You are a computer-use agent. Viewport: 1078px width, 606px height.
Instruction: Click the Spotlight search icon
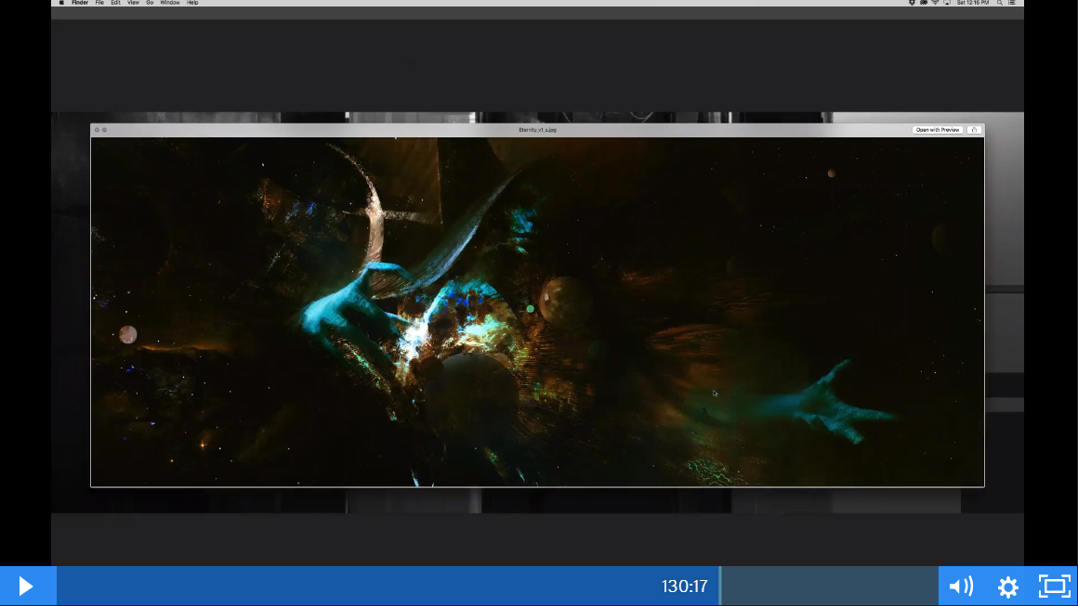click(x=1000, y=3)
